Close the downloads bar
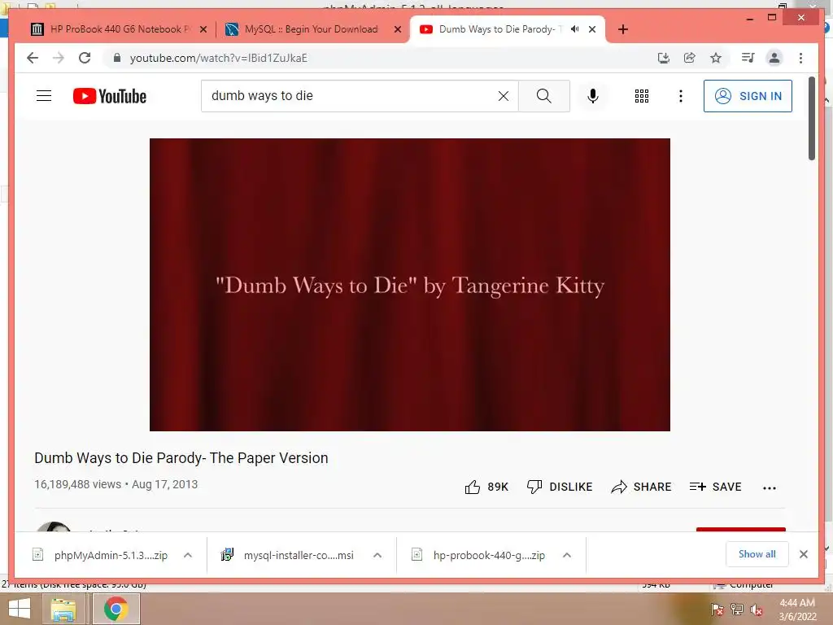 point(803,554)
